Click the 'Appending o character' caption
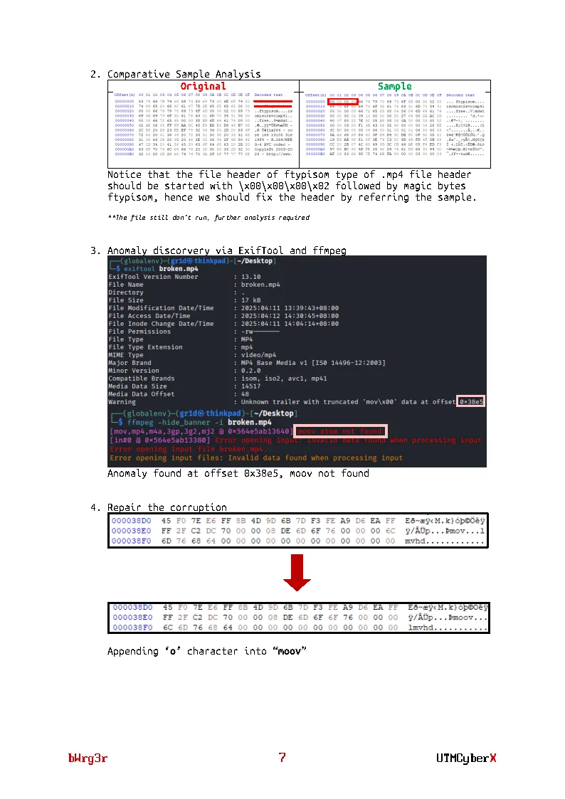This screenshot has width=565, height=799. click(207, 651)
